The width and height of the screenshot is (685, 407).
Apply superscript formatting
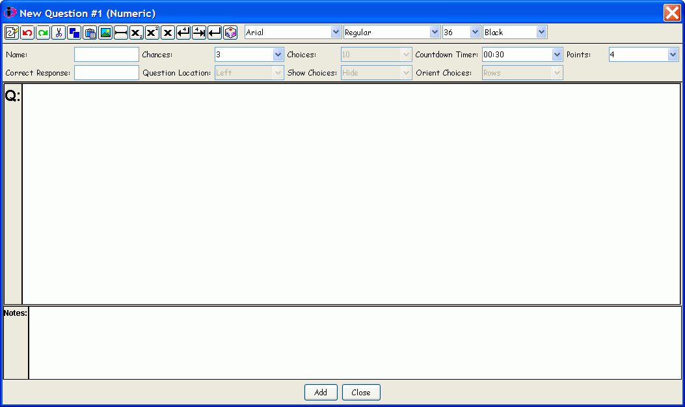(152, 31)
